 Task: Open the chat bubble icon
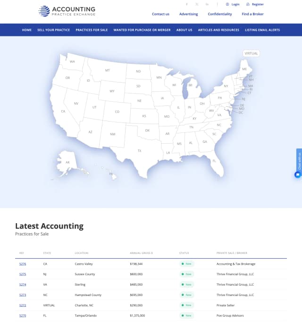pyautogui.click(x=298, y=174)
